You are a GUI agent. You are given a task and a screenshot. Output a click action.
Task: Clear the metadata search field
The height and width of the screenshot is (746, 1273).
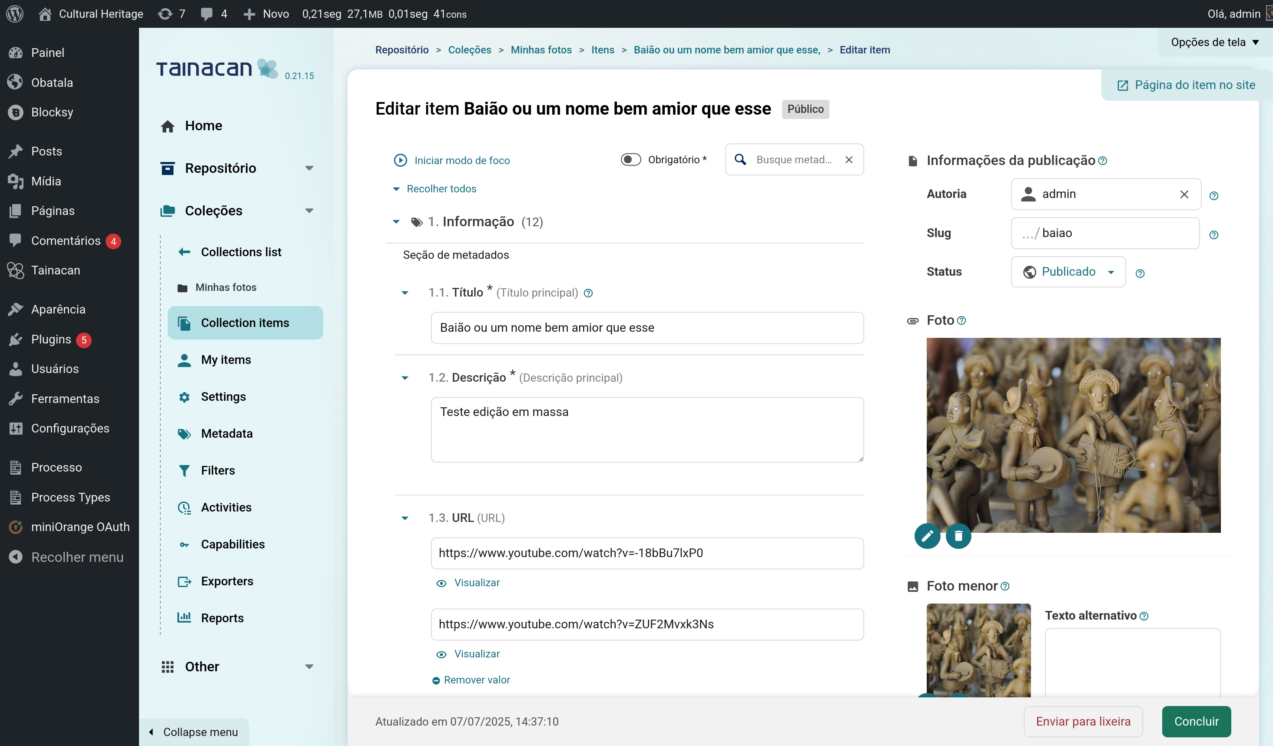click(x=849, y=159)
